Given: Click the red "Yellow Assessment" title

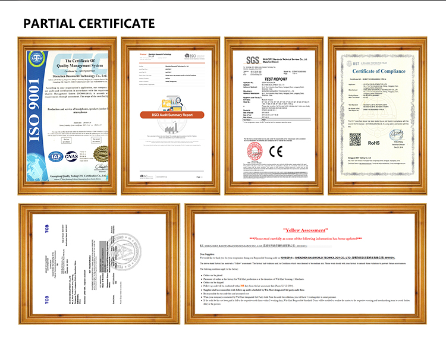Looking at the screenshot, I should pyautogui.click(x=304, y=230).
